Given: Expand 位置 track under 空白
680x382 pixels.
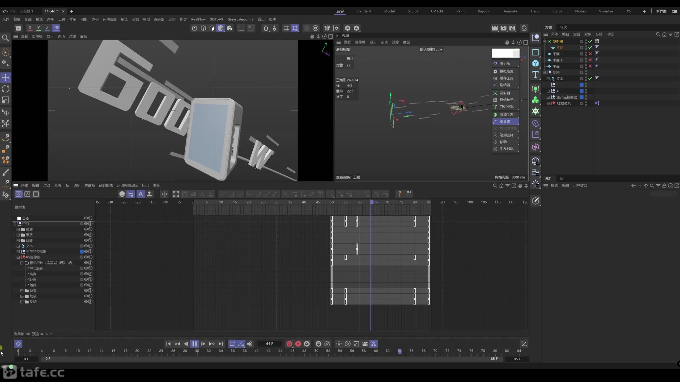Looking at the screenshot, I should click(18, 229).
